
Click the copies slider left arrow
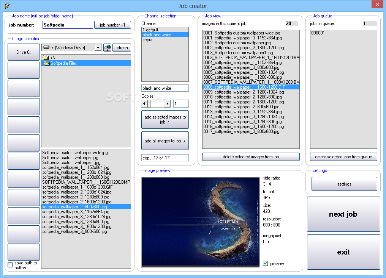coord(144,103)
